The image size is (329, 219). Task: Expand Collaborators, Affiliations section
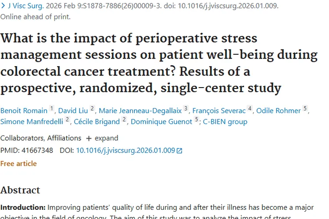point(41,138)
